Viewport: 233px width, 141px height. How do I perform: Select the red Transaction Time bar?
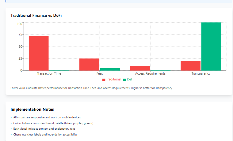point(39,53)
